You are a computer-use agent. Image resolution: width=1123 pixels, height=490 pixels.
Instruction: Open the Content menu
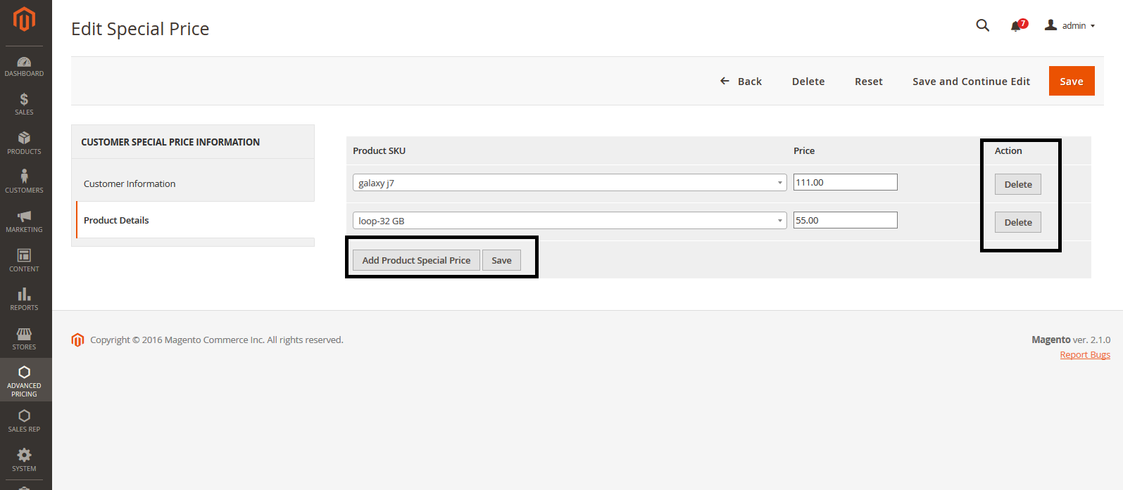click(x=25, y=261)
